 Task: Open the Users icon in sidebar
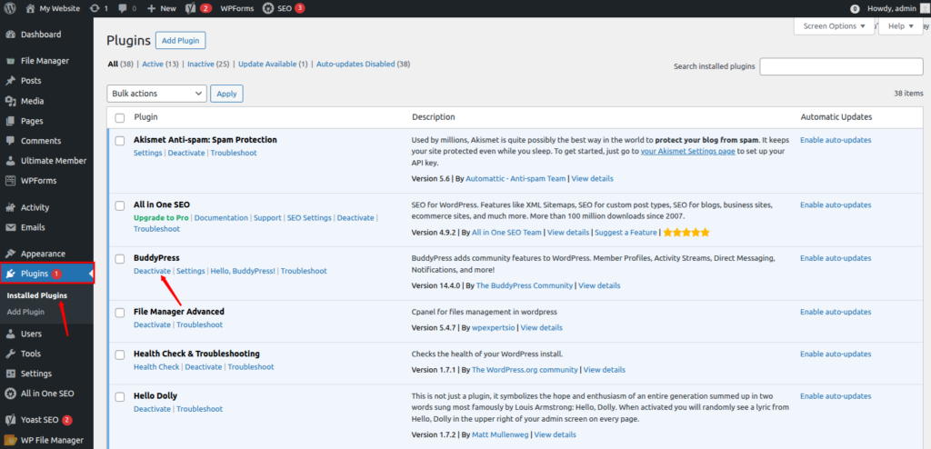pyautogui.click(x=10, y=334)
